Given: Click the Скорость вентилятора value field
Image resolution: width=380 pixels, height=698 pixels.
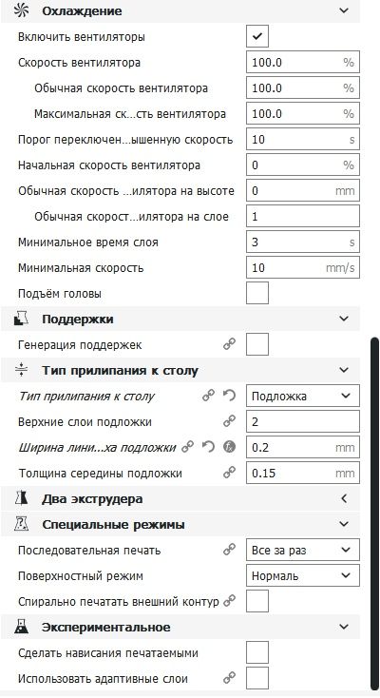Looking at the screenshot, I should (303, 62).
